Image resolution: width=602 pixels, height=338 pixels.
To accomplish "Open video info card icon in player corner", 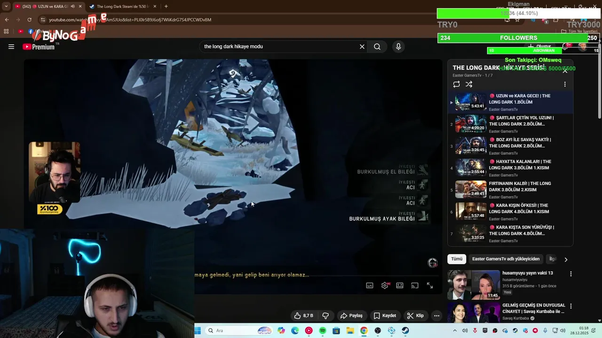I will point(433,263).
